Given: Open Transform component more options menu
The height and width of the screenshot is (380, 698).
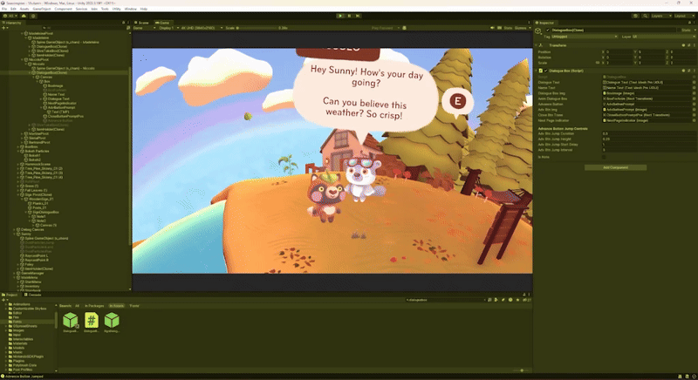Looking at the screenshot, I should point(694,45).
